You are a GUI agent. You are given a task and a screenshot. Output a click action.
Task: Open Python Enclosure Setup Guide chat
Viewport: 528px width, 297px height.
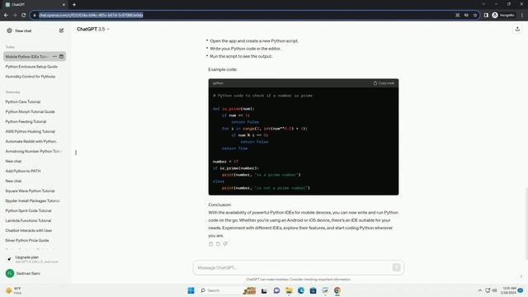pyautogui.click(x=31, y=67)
